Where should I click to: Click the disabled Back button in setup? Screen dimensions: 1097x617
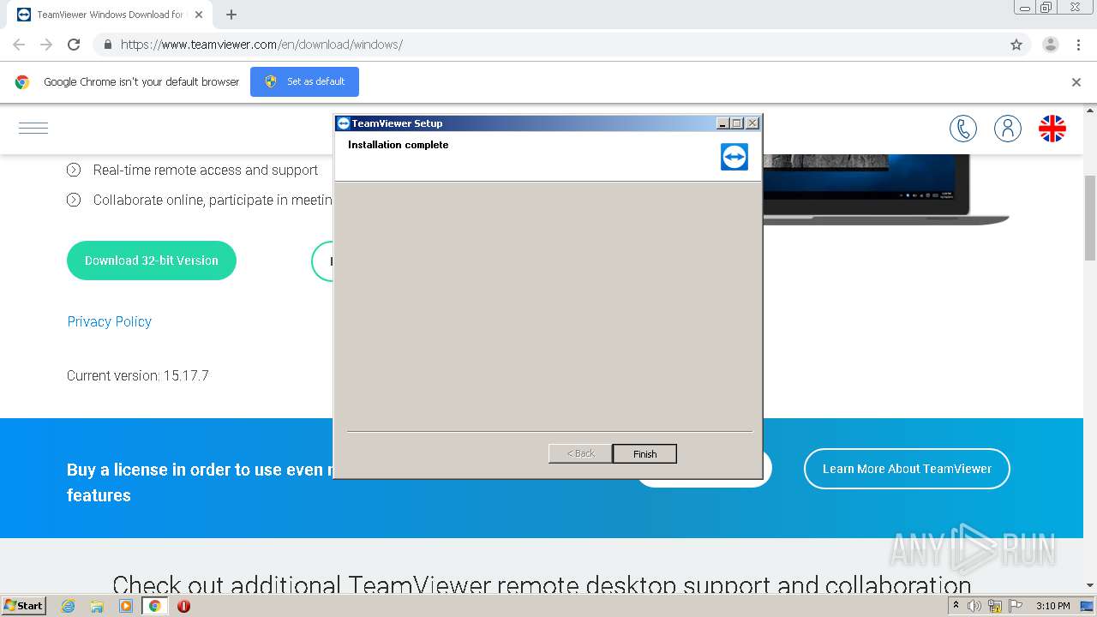point(580,453)
